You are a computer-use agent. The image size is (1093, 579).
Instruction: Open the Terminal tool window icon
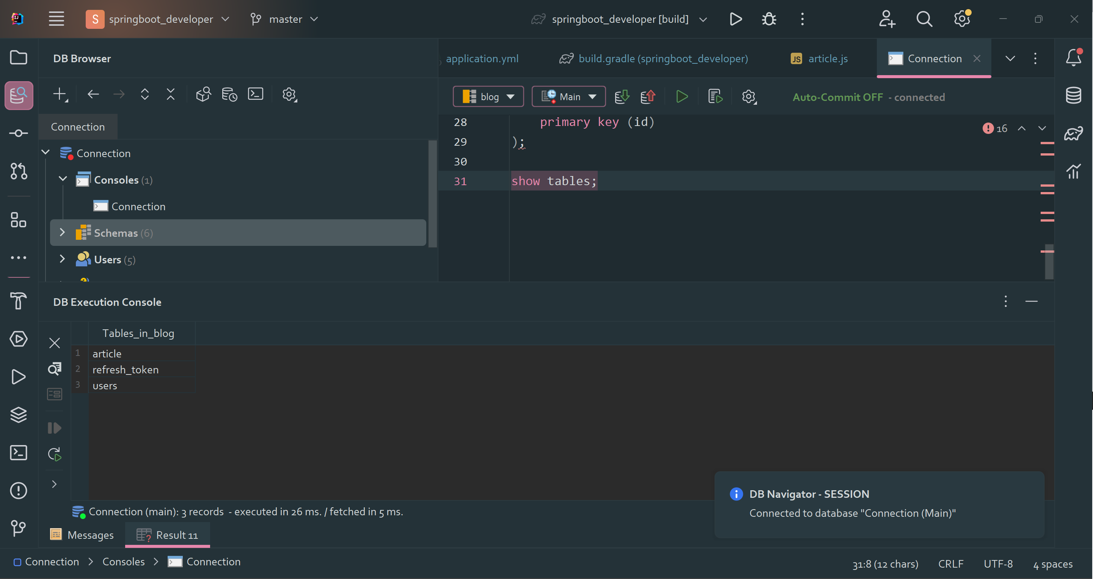click(19, 453)
